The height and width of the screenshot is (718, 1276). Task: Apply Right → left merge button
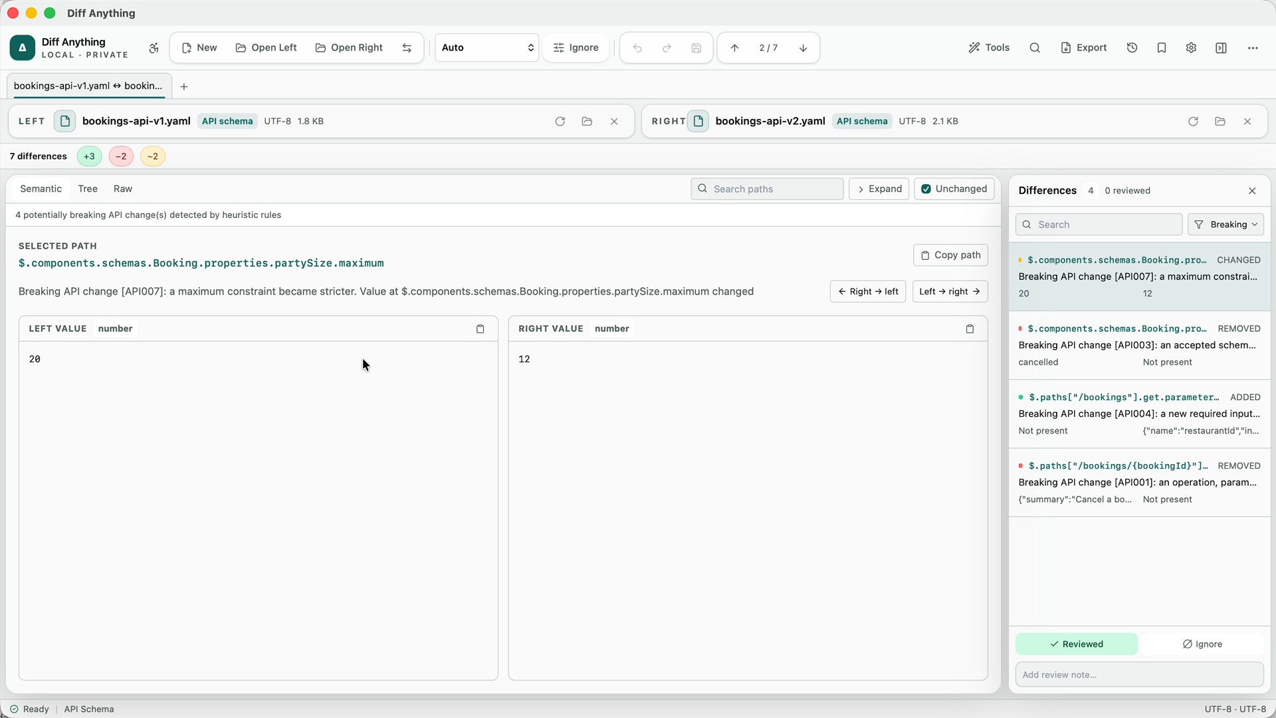point(867,291)
